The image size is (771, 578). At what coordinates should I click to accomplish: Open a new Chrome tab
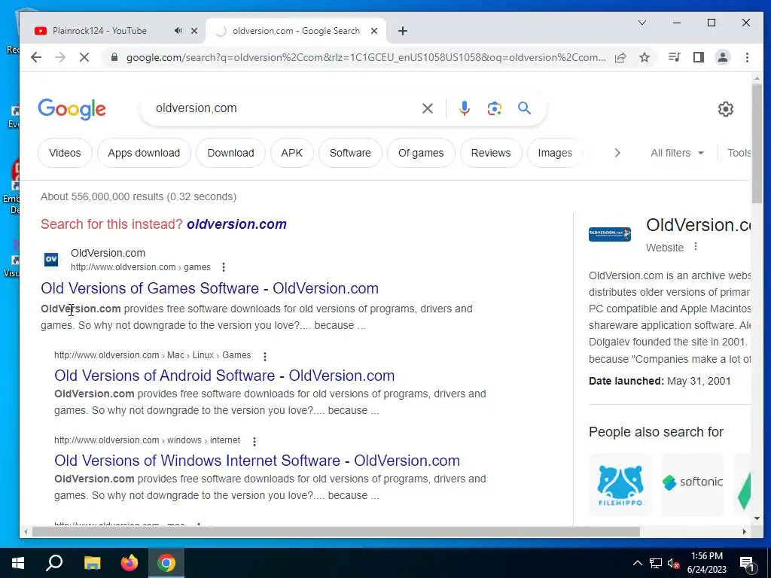click(x=403, y=31)
